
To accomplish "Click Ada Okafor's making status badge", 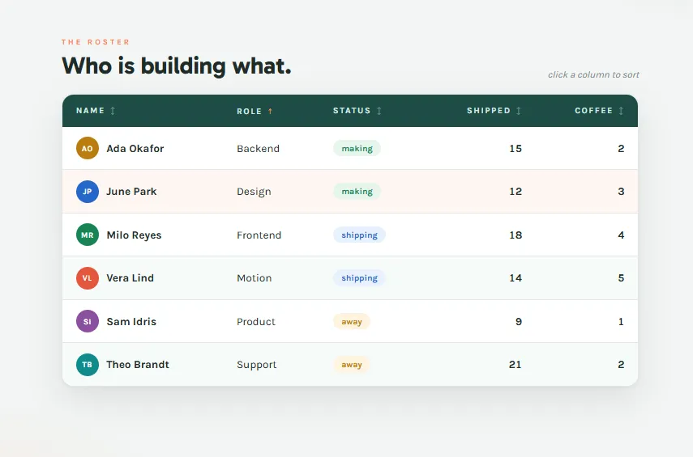I will [357, 148].
